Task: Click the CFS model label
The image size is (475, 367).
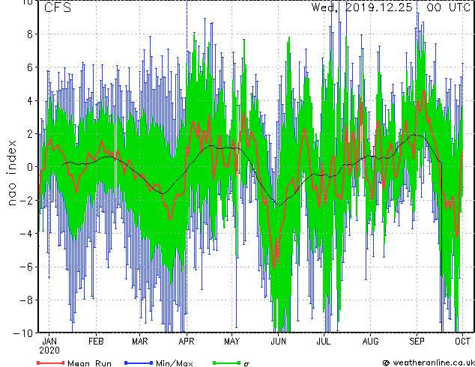Action: [x=57, y=7]
